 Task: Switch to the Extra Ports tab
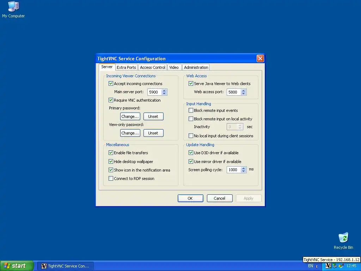126,67
